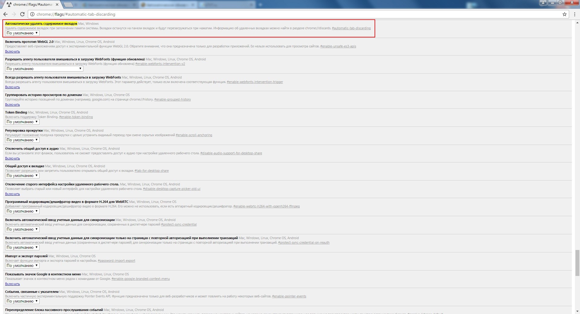Close the chrome://flags tab
Image resolution: width=580 pixels, height=314 pixels.
[x=57, y=5]
